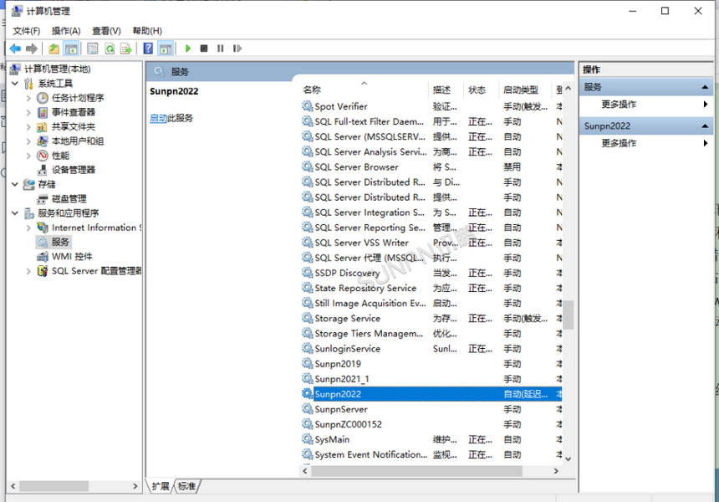Pause the service using the pause icon
This screenshot has width=719, height=502.
pyautogui.click(x=221, y=49)
